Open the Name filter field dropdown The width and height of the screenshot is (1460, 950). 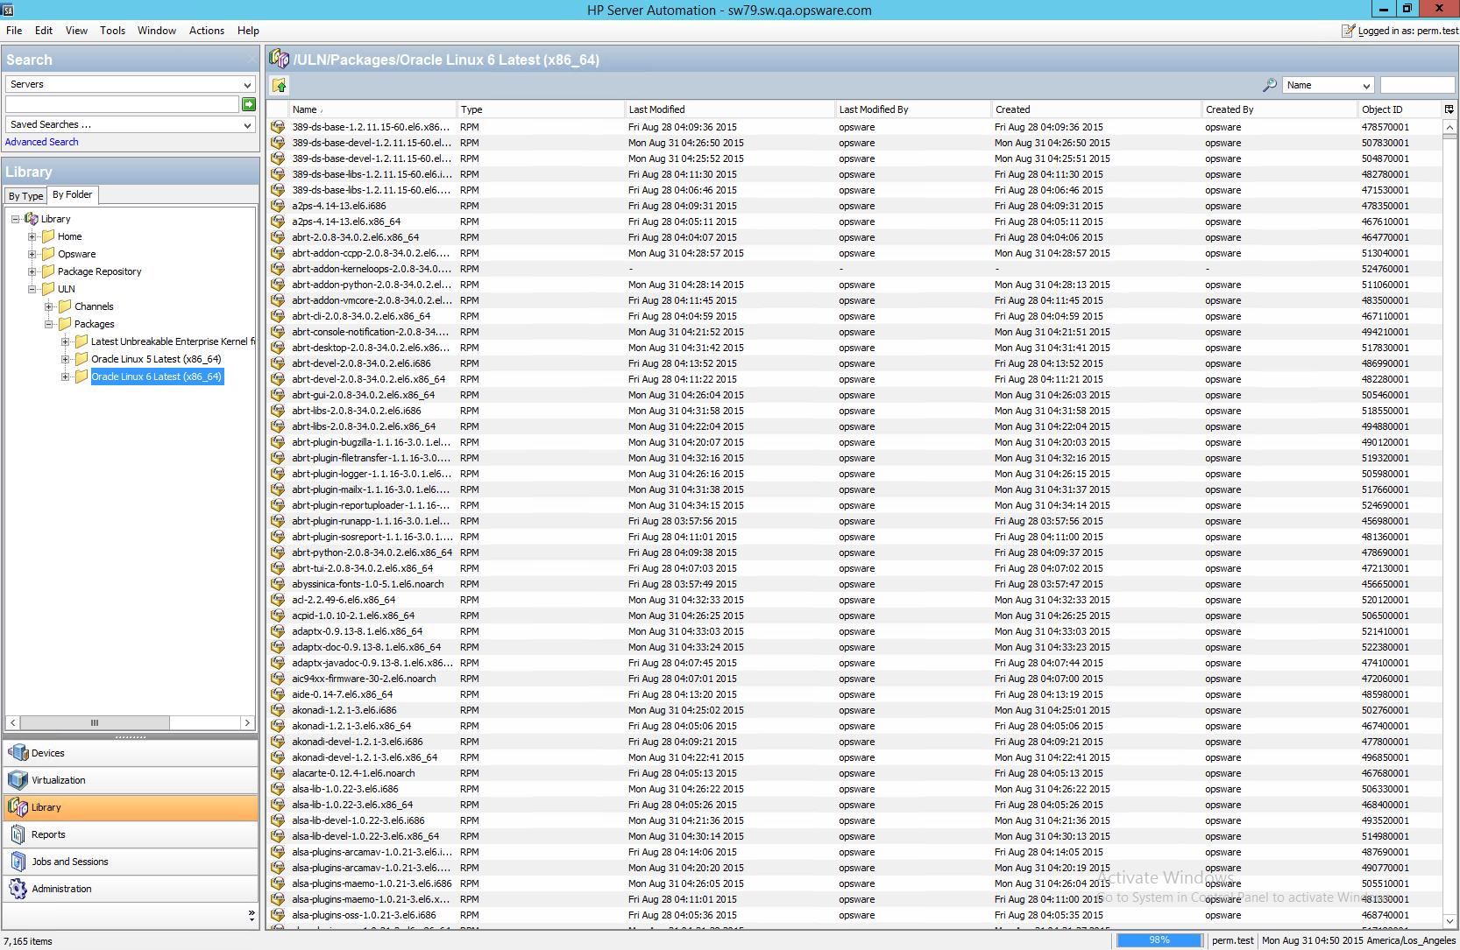[x=1366, y=86]
